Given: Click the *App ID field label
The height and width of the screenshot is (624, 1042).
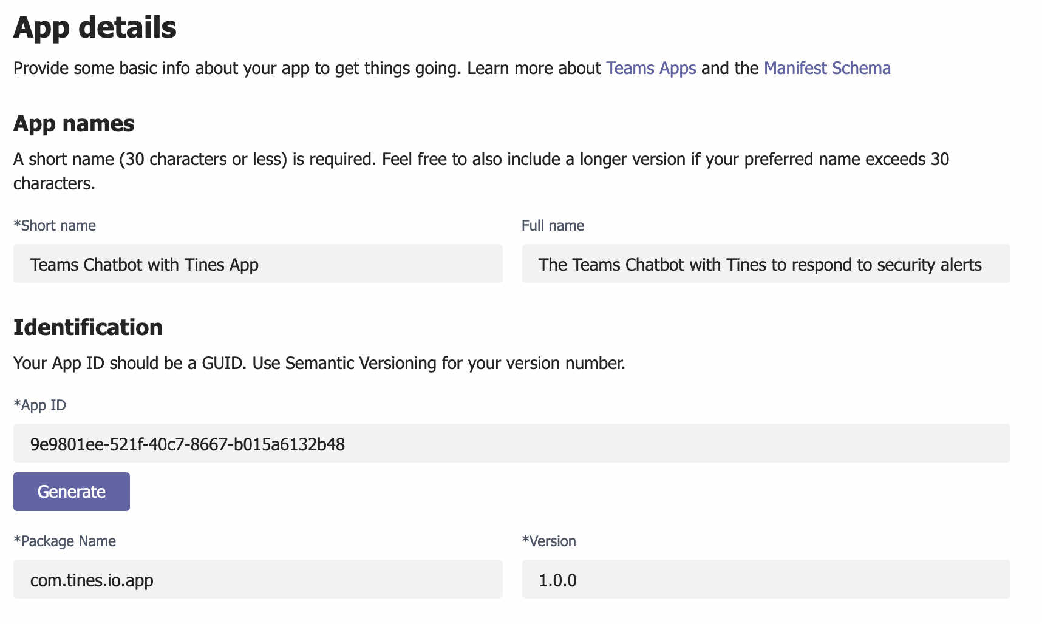Looking at the screenshot, I should click(x=40, y=405).
